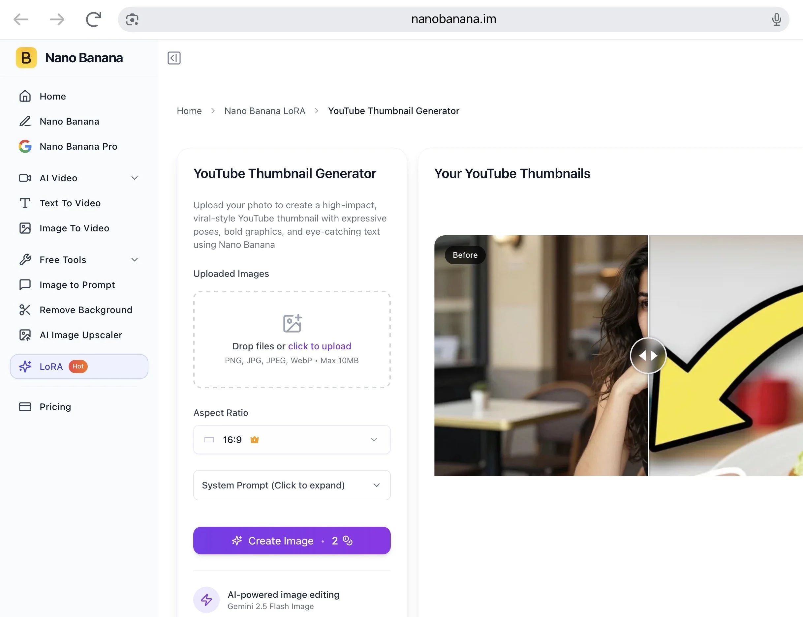Collapse the sidebar panel icon
Image resolution: width=803 pixels, height=617 pixels.
tap(174, 58)
